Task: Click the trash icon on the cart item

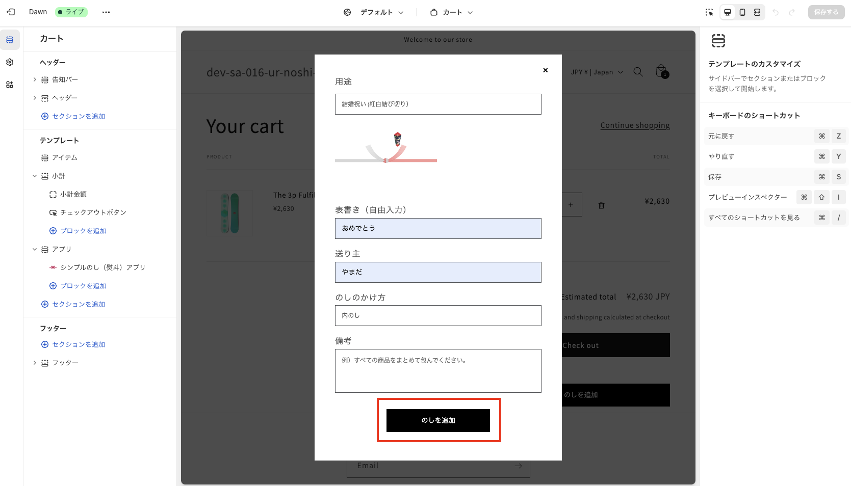Action: 602,205
